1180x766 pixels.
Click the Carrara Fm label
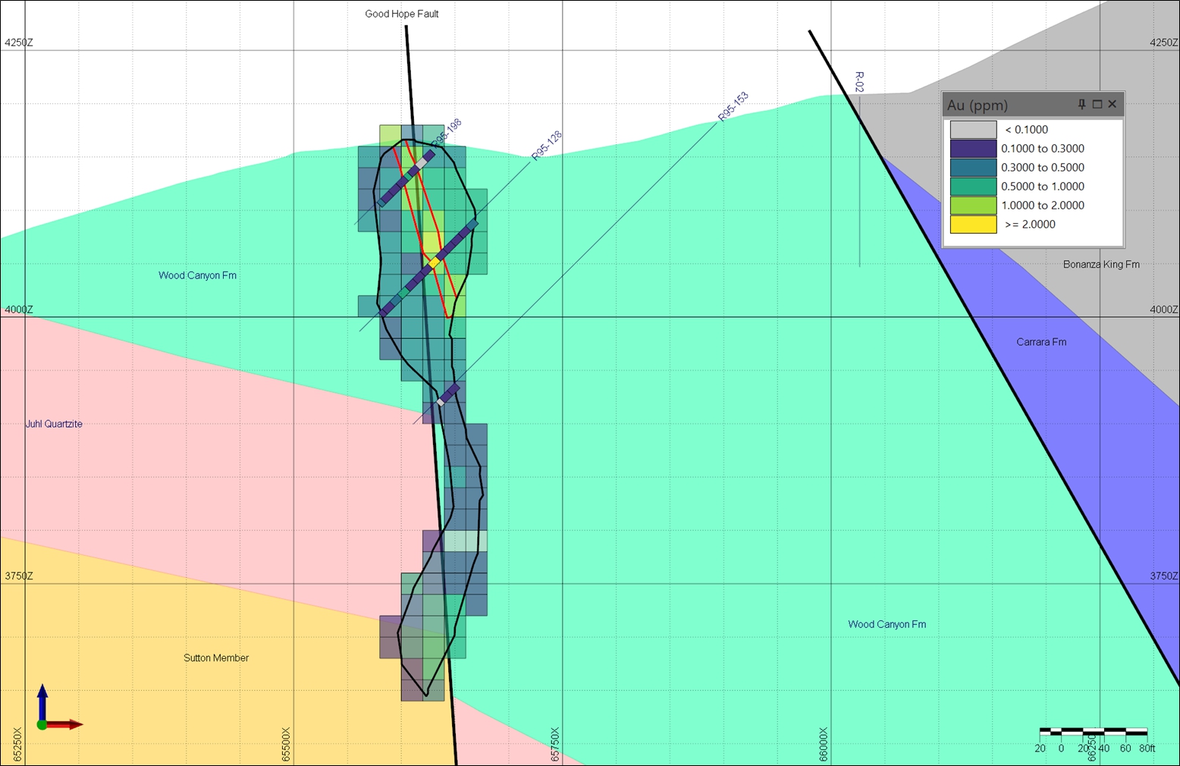coord(1041,342)
